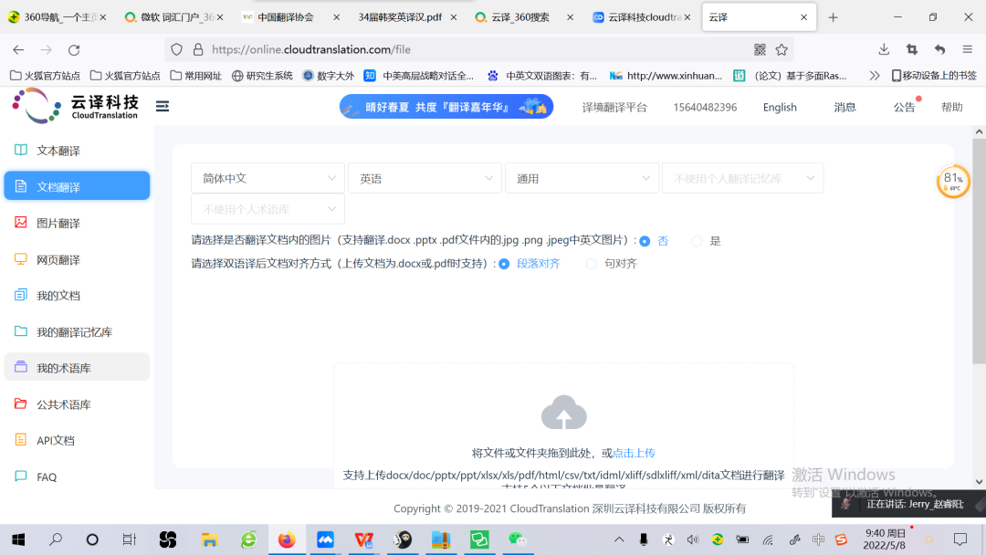Show more bookmarks with the chevron

tap(874, 76)
